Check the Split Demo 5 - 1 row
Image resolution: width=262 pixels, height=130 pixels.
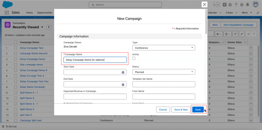pyautogui.click(x=16, y=93)
